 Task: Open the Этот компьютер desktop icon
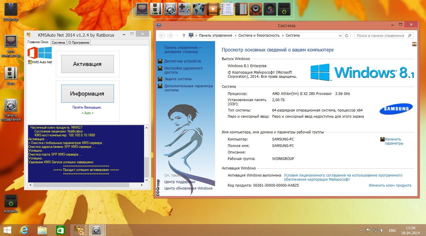point(11,46)
